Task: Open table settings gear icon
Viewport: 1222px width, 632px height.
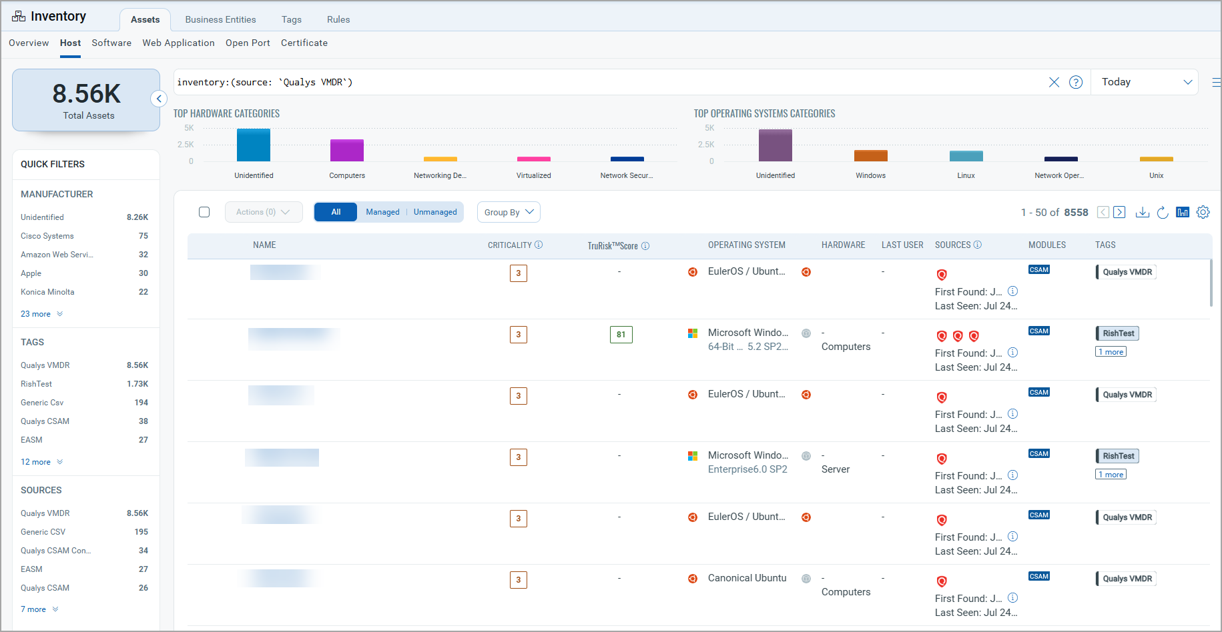Action: point(1203,212)
